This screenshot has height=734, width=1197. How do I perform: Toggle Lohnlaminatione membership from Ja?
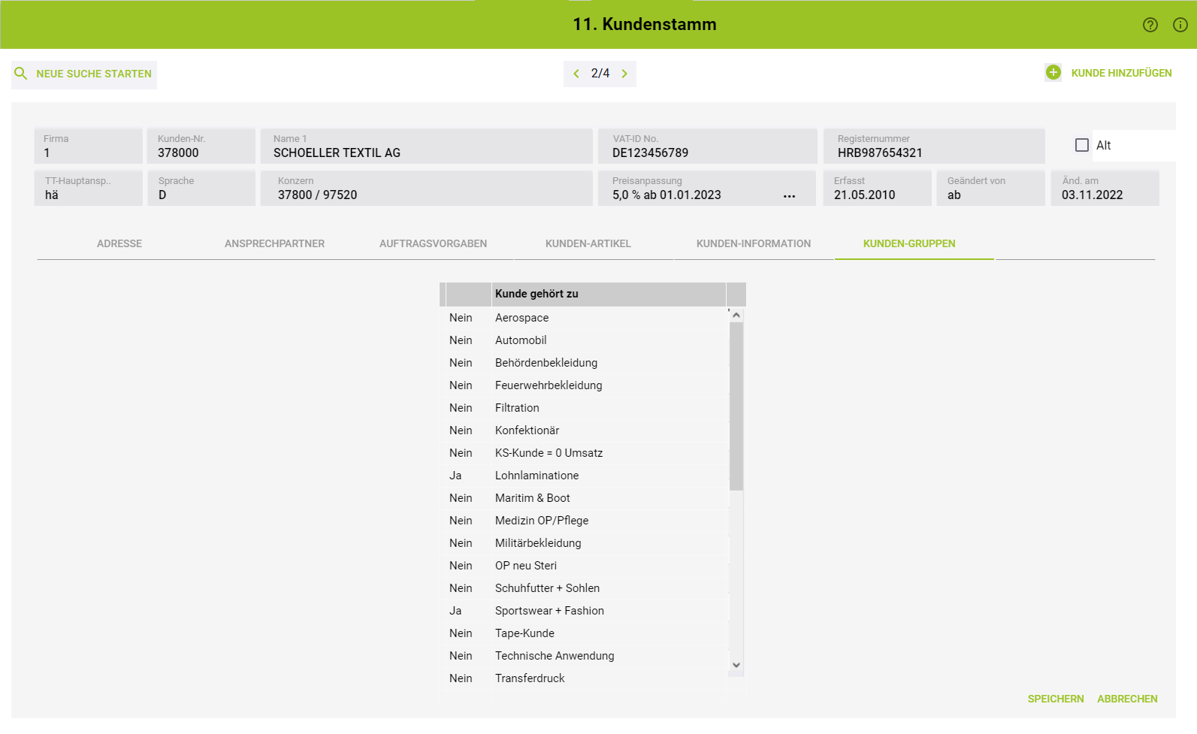(456, 476)
